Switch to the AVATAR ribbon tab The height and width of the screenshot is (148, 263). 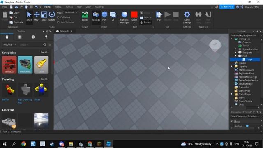[69, 7]
